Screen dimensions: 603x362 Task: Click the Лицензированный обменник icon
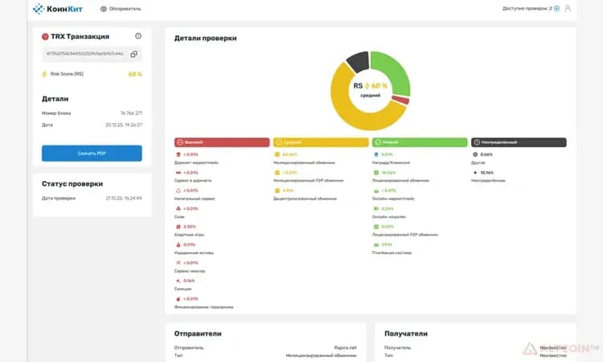pyautogui.click(x=376, y=173)
